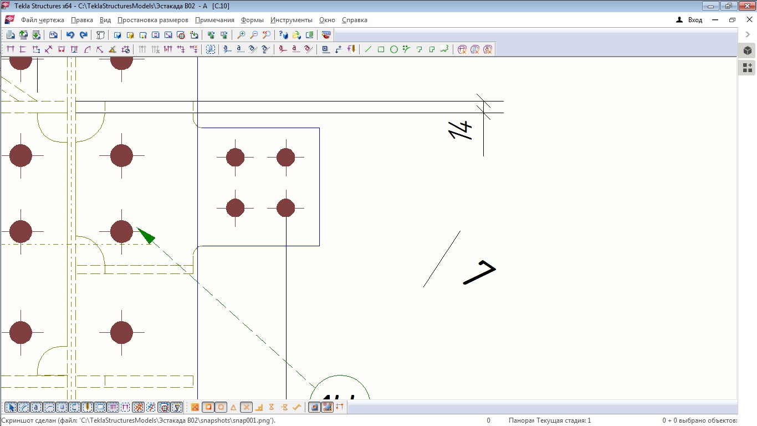Select the draw rectangle tool
This screenshot has height=426, width=757.
(381, 49)
